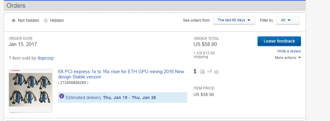Screen dimensions: 330x121
Task: Click the riser cables product thumbnail
Action: [x=31, y=91]
